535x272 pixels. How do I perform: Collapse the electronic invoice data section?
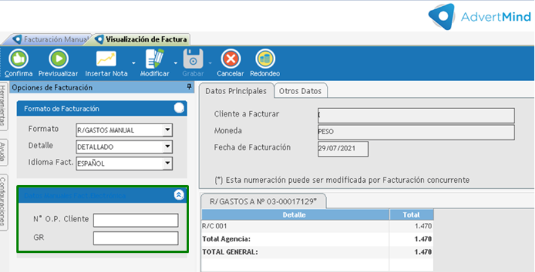(179, 194)
